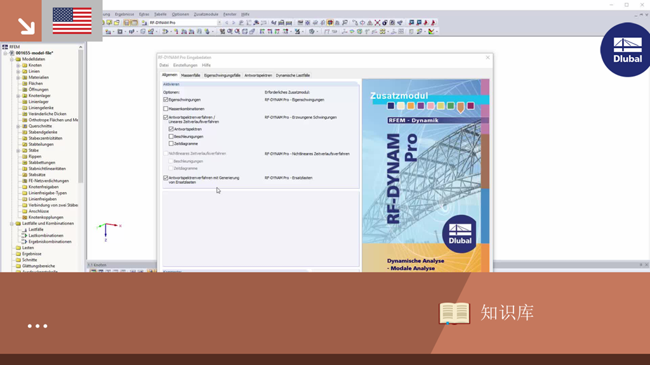
Task: Close the 1.1 Knoten table panel
Action: tap(646, 265)
